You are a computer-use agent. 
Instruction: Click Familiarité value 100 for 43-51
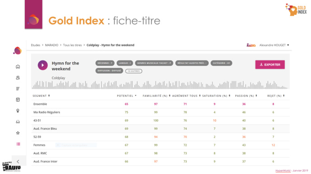coord(156,120)
